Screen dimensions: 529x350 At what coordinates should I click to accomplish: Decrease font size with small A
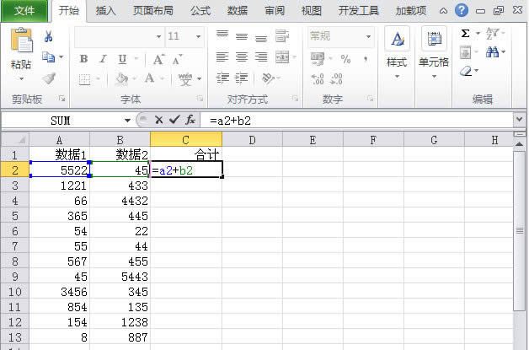coord(177,60)
